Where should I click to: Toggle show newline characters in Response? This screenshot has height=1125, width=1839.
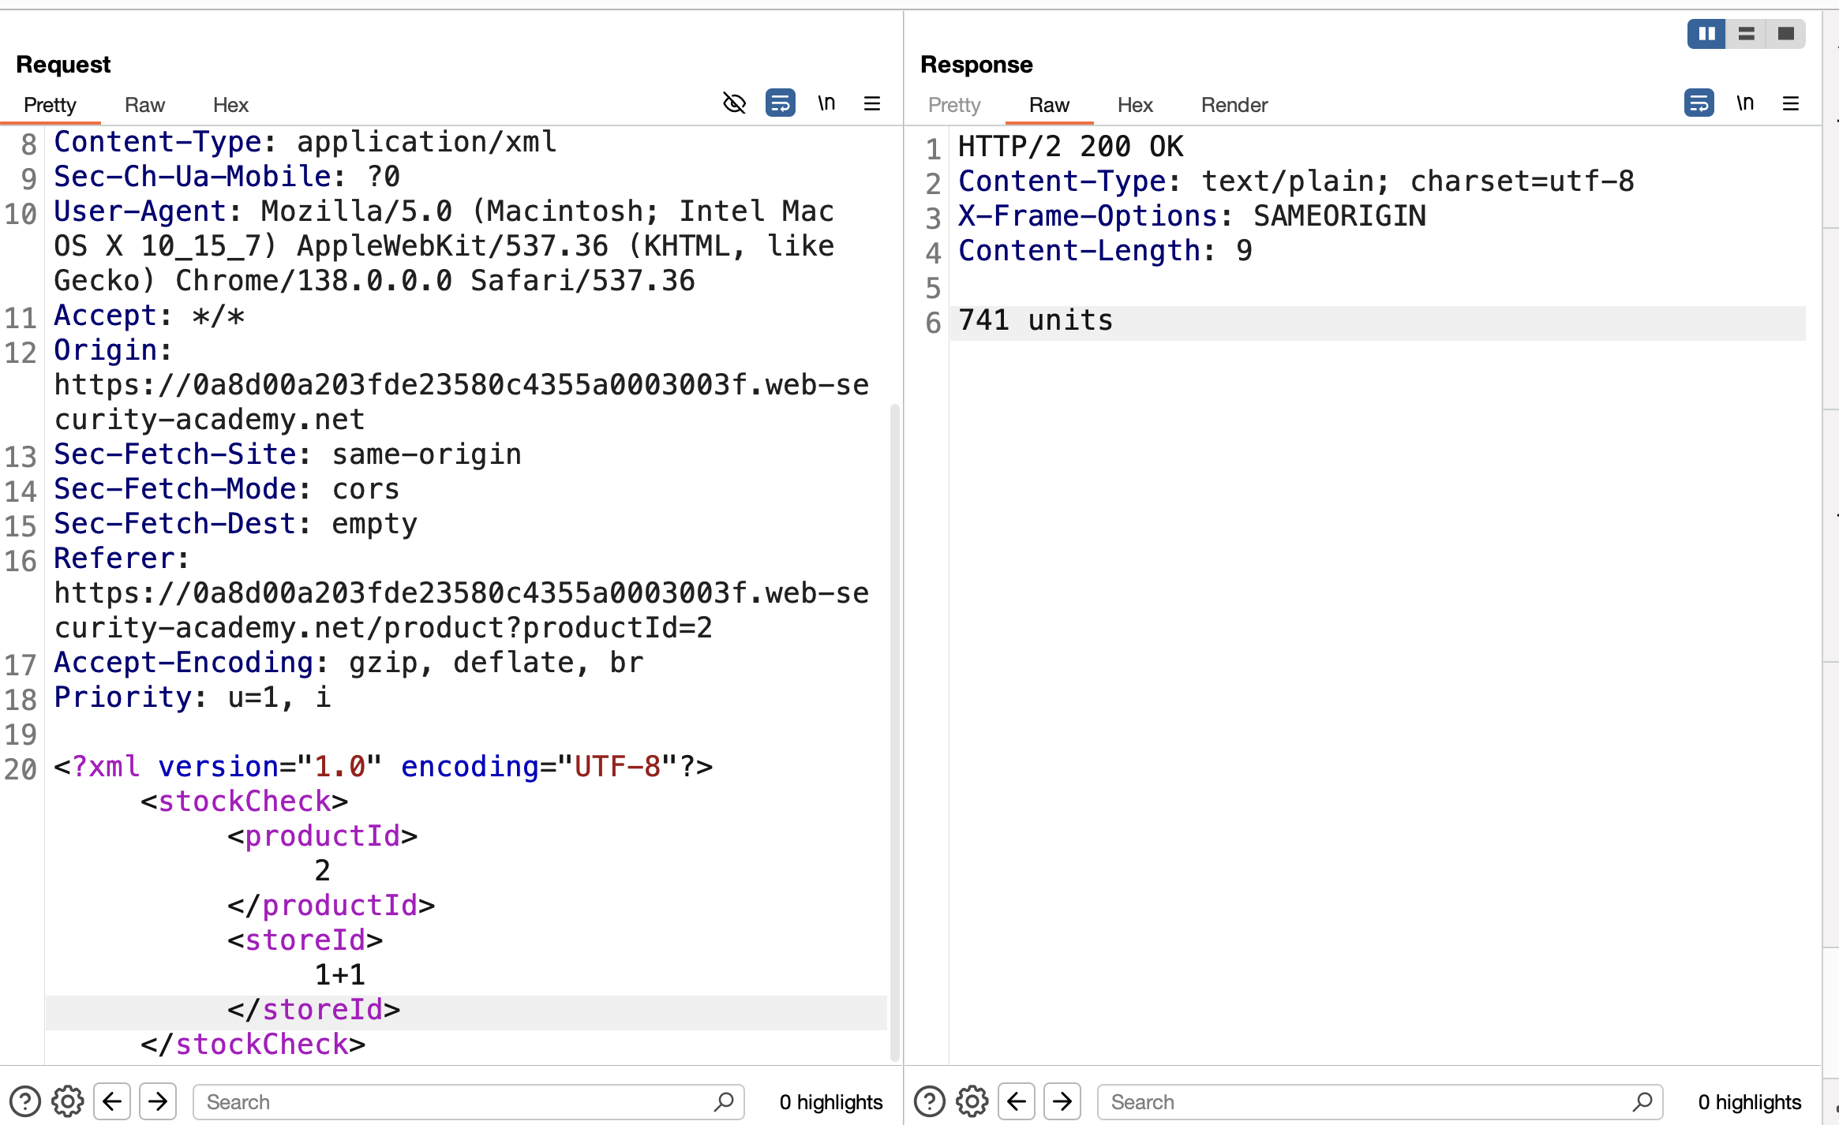click(x=1745, y=103)
